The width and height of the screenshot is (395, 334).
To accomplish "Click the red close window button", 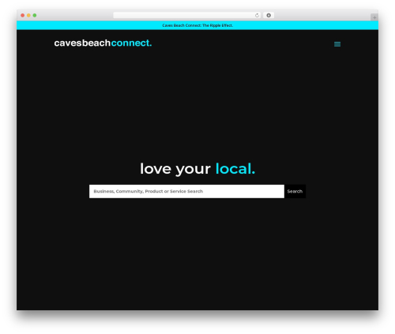I will (23, 16).
